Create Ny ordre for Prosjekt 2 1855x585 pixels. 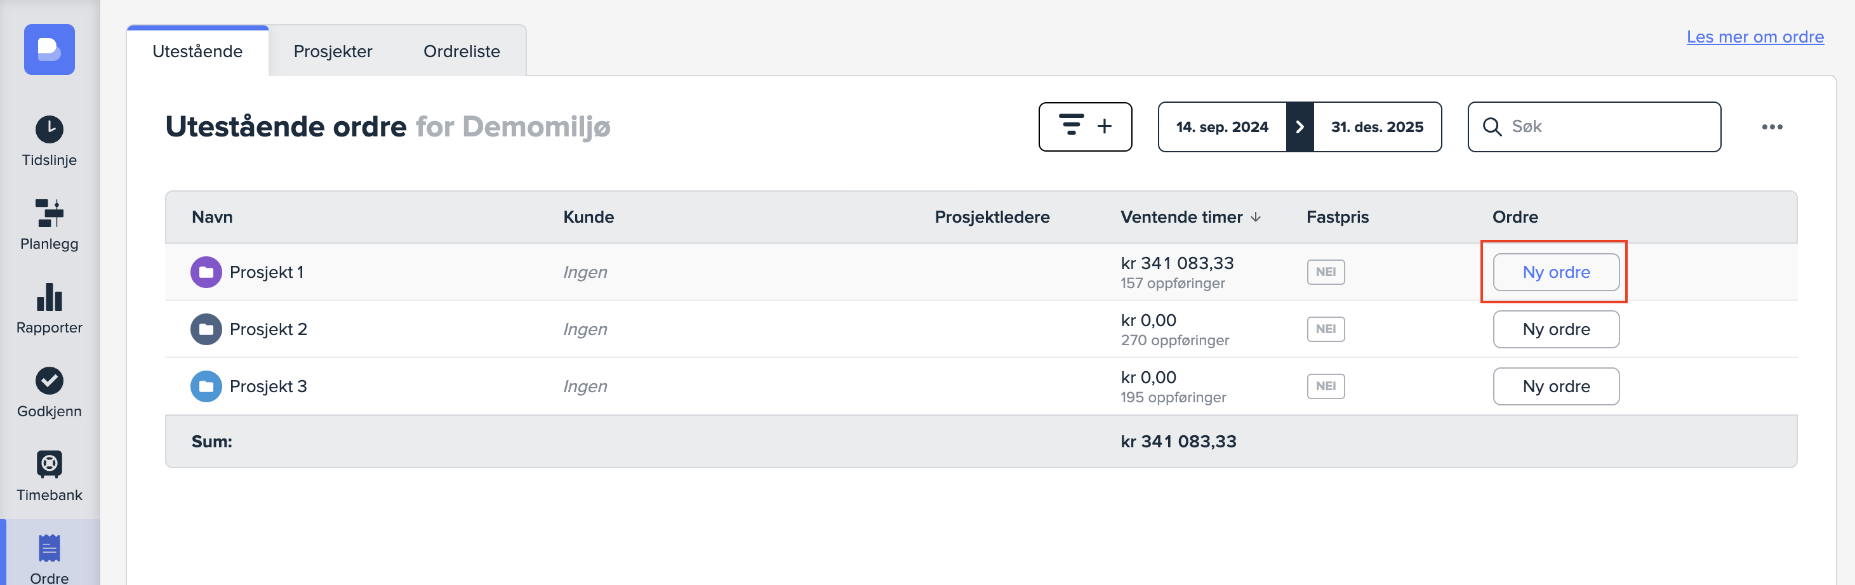tap(1555, 329)
